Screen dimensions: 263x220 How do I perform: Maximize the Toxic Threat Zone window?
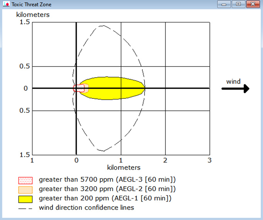point(239,4)
